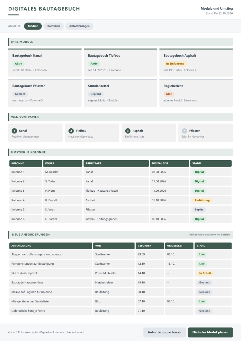Select Lieferschein-Foto je Fuhre requirement
The width and height of the screenshot is (241, 341).
[x=51, y=311]
